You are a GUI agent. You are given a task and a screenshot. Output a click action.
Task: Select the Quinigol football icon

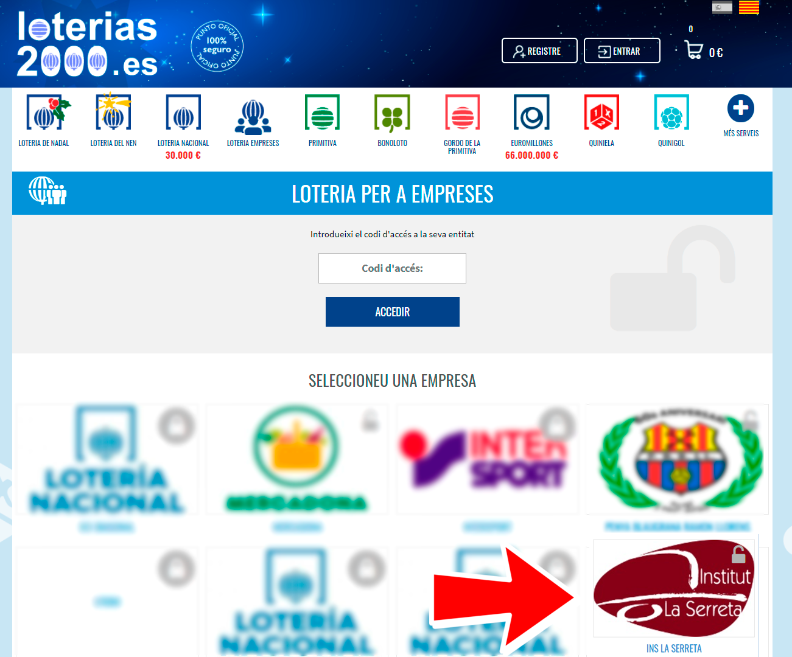[671, 113]
